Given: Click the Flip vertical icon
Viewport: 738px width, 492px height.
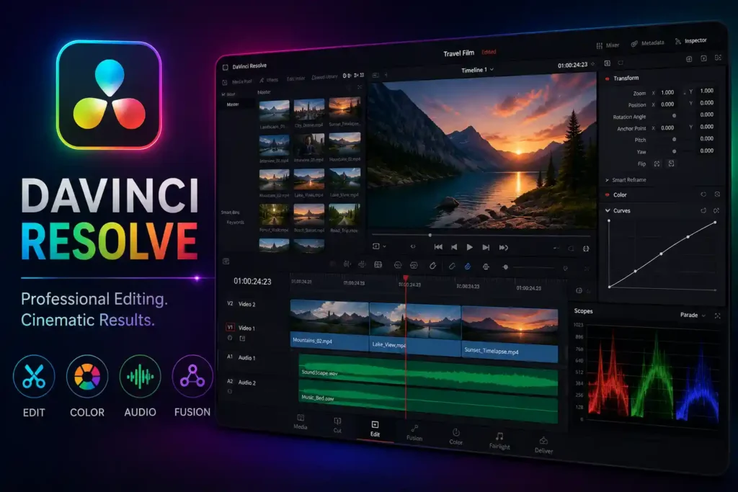Looking at the screenshot, I should 671,164.
